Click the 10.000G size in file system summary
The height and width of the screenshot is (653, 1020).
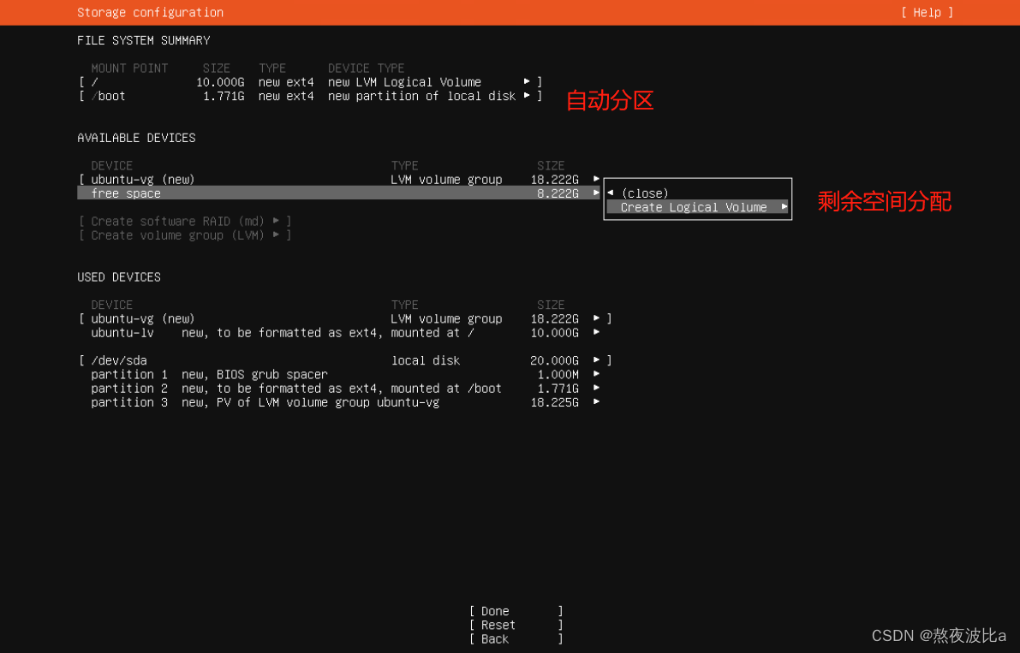(x=220, y=82)
